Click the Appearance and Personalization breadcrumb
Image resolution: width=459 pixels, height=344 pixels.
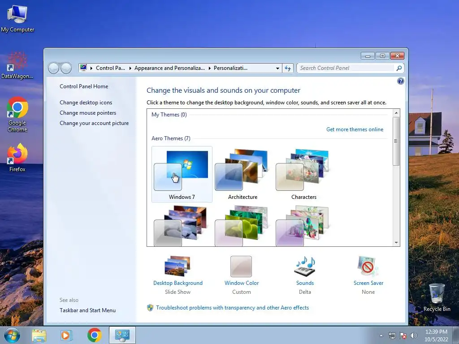click(169, 68)
